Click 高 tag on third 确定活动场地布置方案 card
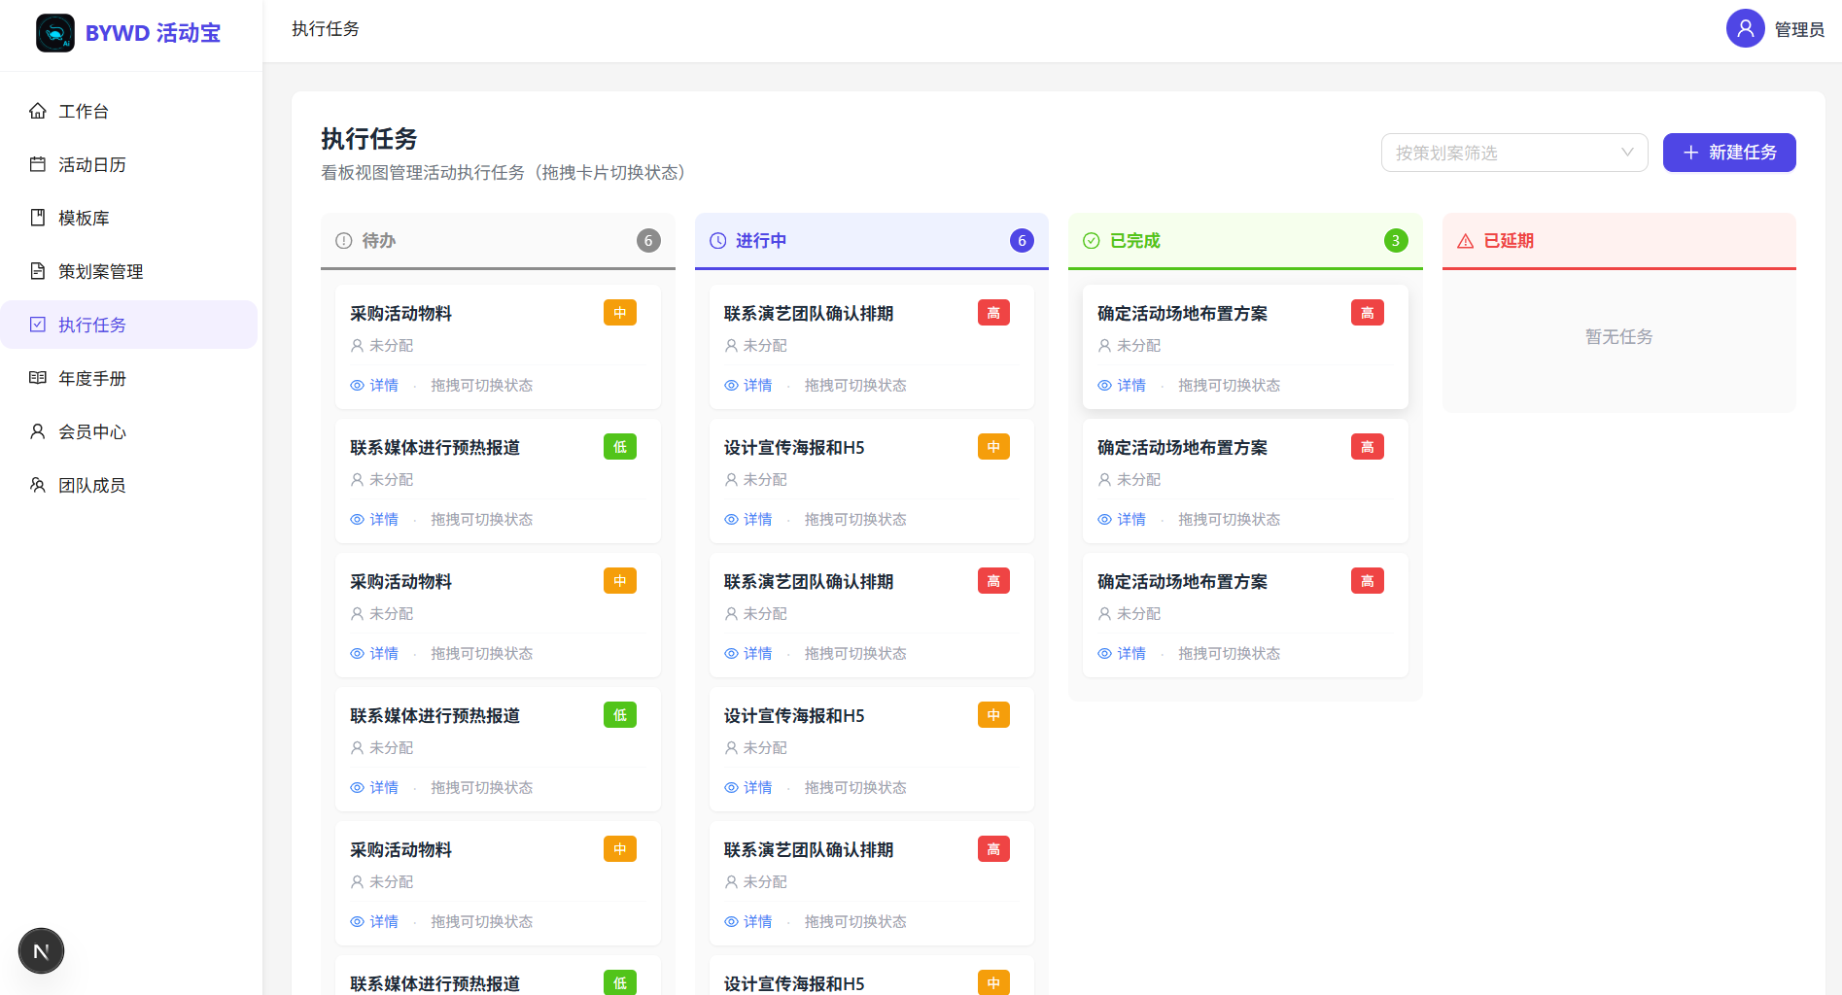1842x995 pixels. pos(1368,581)
